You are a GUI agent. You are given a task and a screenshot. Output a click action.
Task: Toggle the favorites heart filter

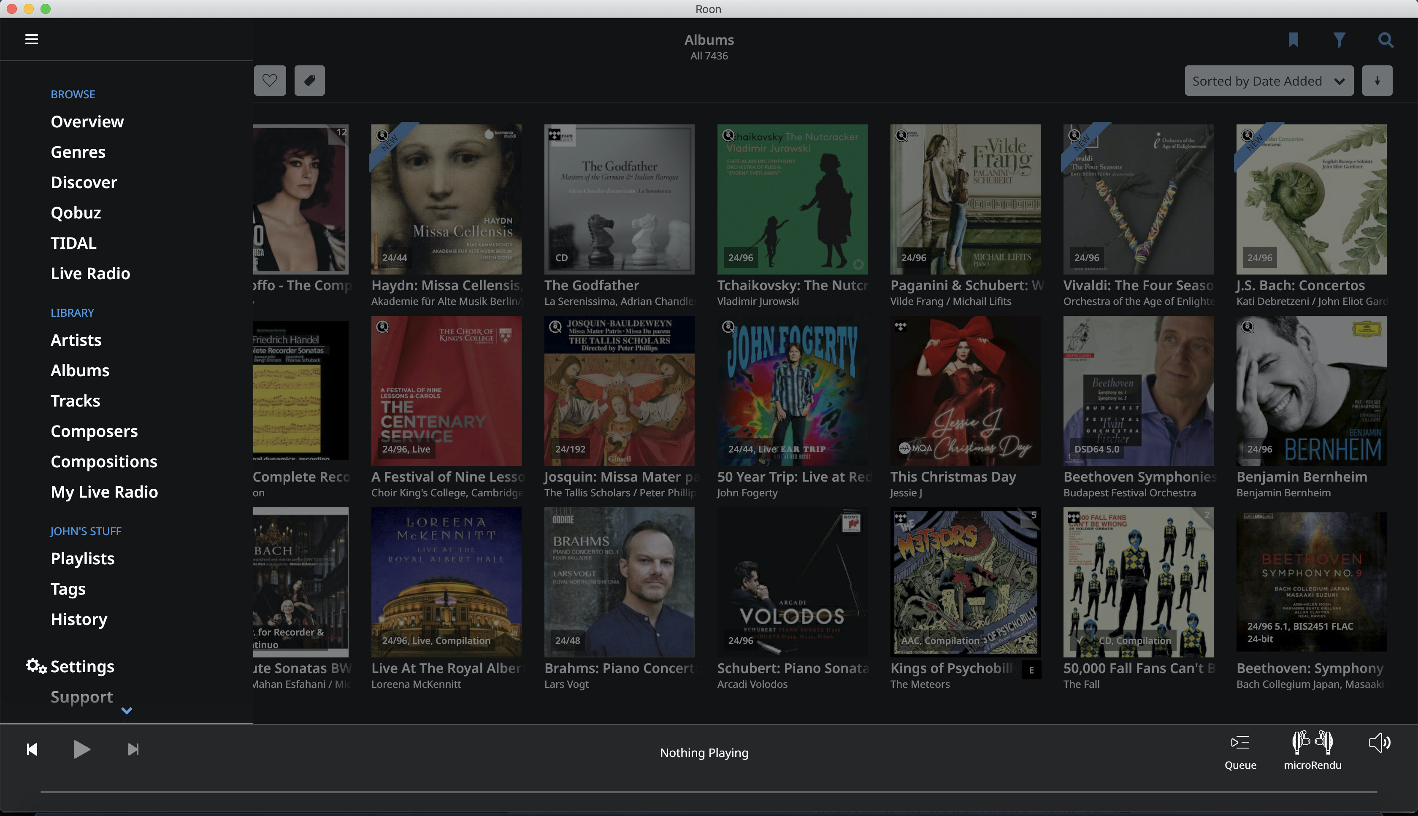point(270,81)
